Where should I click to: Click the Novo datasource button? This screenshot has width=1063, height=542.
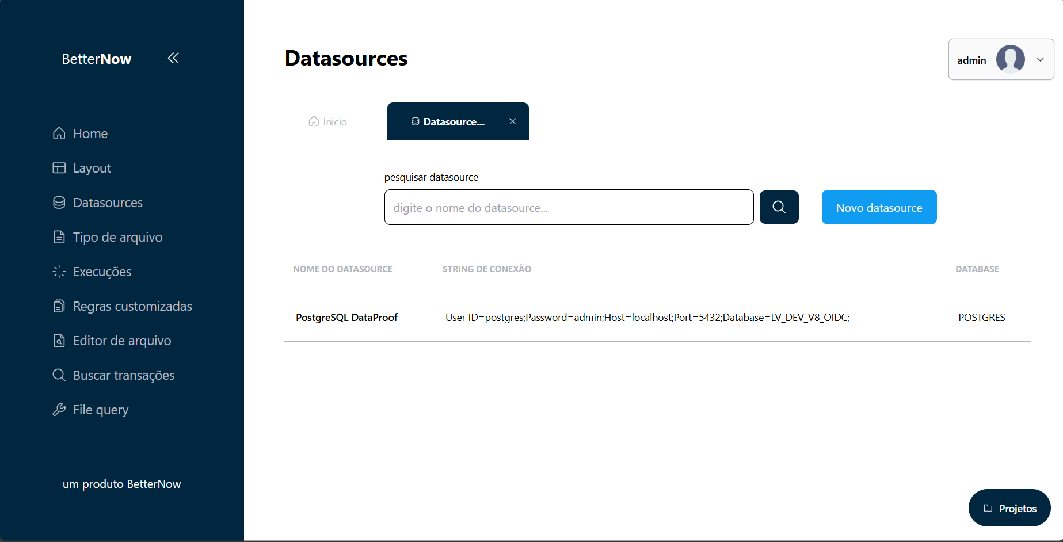879,207
